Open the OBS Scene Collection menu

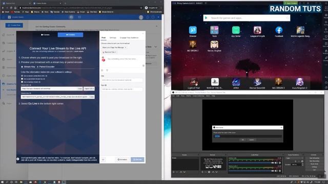[198, 96]
